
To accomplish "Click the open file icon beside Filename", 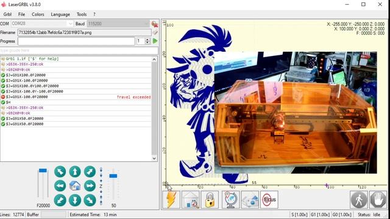I will (x=155, y=32).
